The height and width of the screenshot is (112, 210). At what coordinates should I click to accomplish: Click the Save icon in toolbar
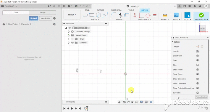tap(76, 6)
